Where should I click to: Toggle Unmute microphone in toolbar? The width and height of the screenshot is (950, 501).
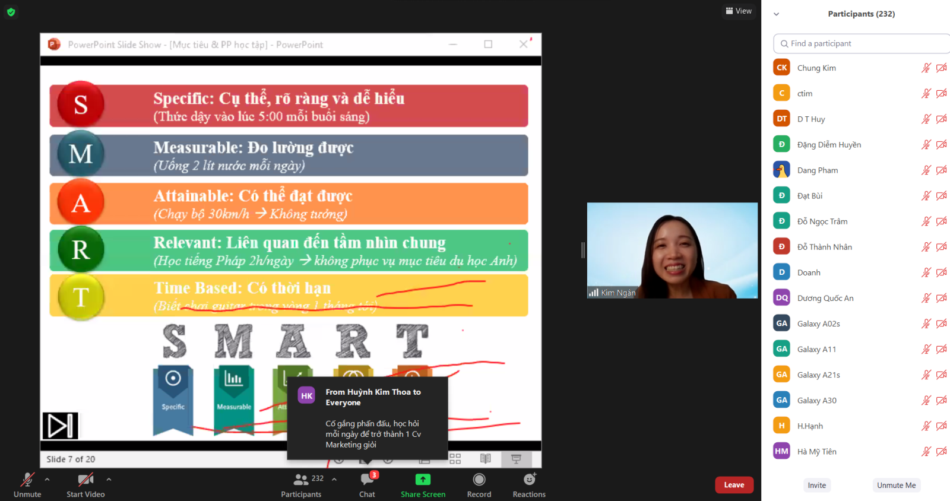tap(27, 480)
